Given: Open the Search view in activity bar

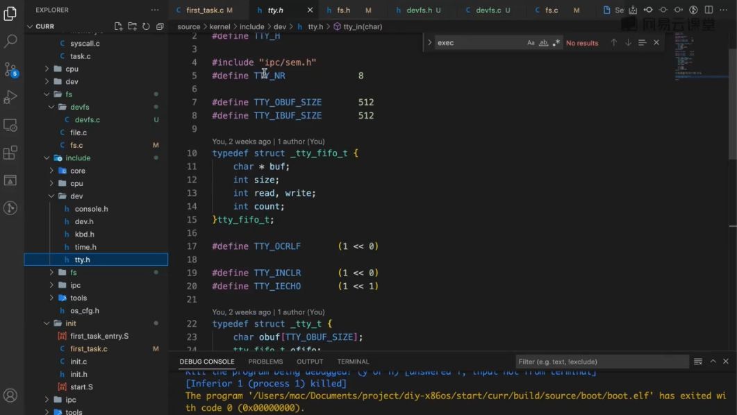Looking at the screenshot, I should (x=10, y=42).
